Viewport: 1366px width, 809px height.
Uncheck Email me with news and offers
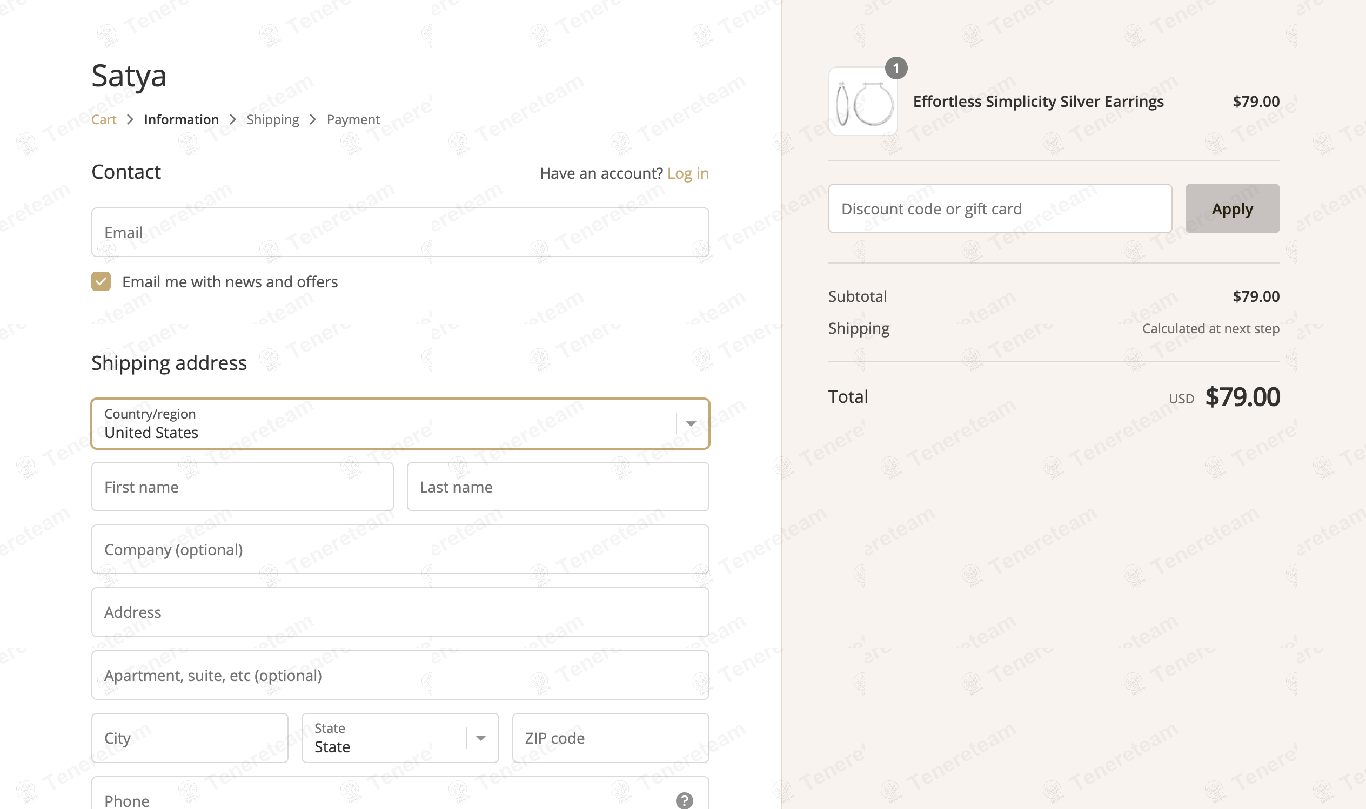pos(101,281)
